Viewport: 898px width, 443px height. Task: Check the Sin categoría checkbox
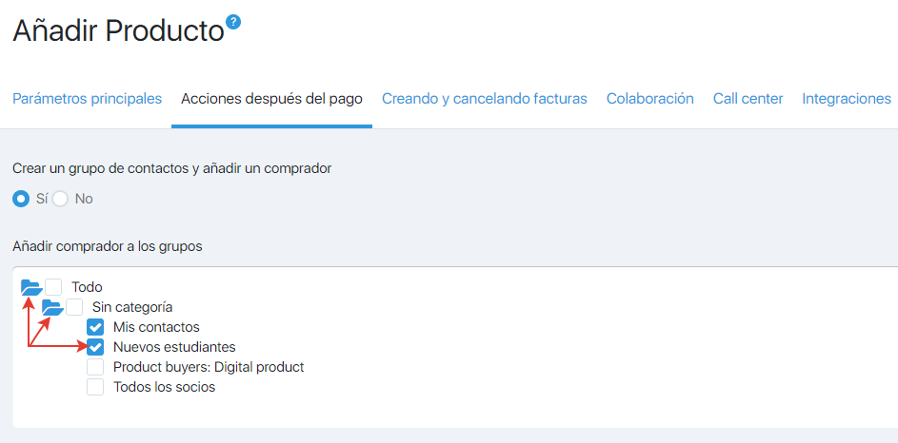pyautogui.click(x=74, y=307)
